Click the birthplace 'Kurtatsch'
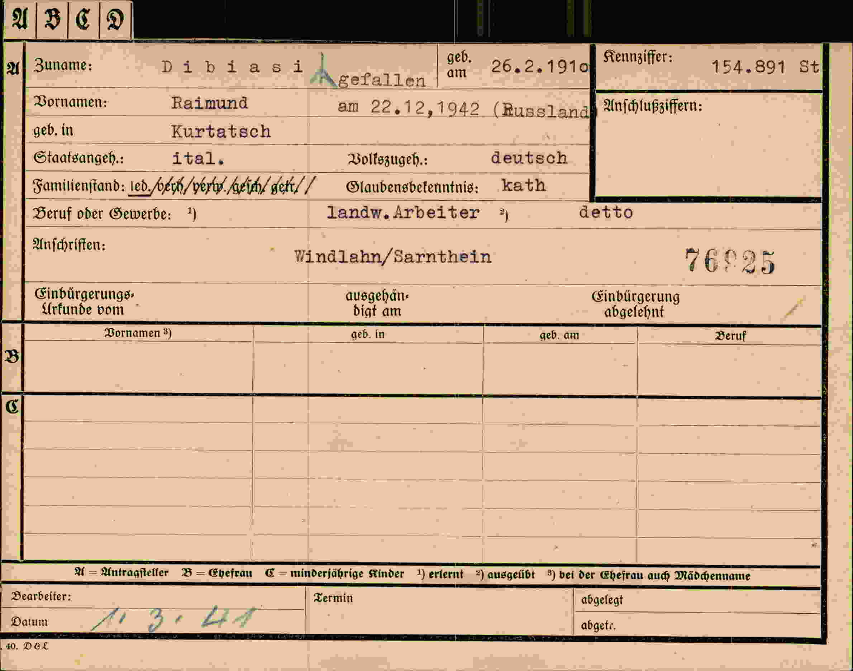 coord(221,131)
